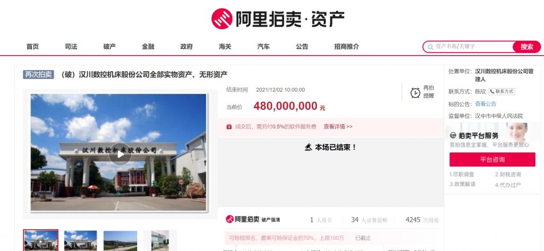This screenshot has width=544, height=251.
Task: Go to the 金融 section
Action: pyautogui.click(x=148, y=47)
